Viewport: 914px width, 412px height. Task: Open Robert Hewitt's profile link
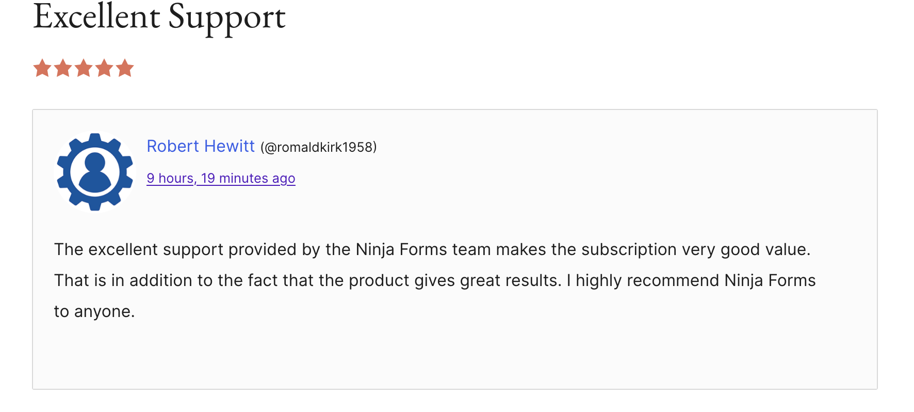pyautogui.click(x=201, y=146)
